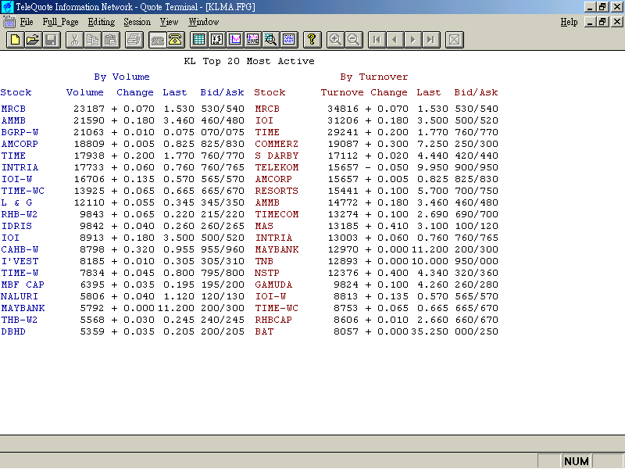
Task: Select the MBF CAP stock
Action: pyautogui.click(x=23, y=285)
